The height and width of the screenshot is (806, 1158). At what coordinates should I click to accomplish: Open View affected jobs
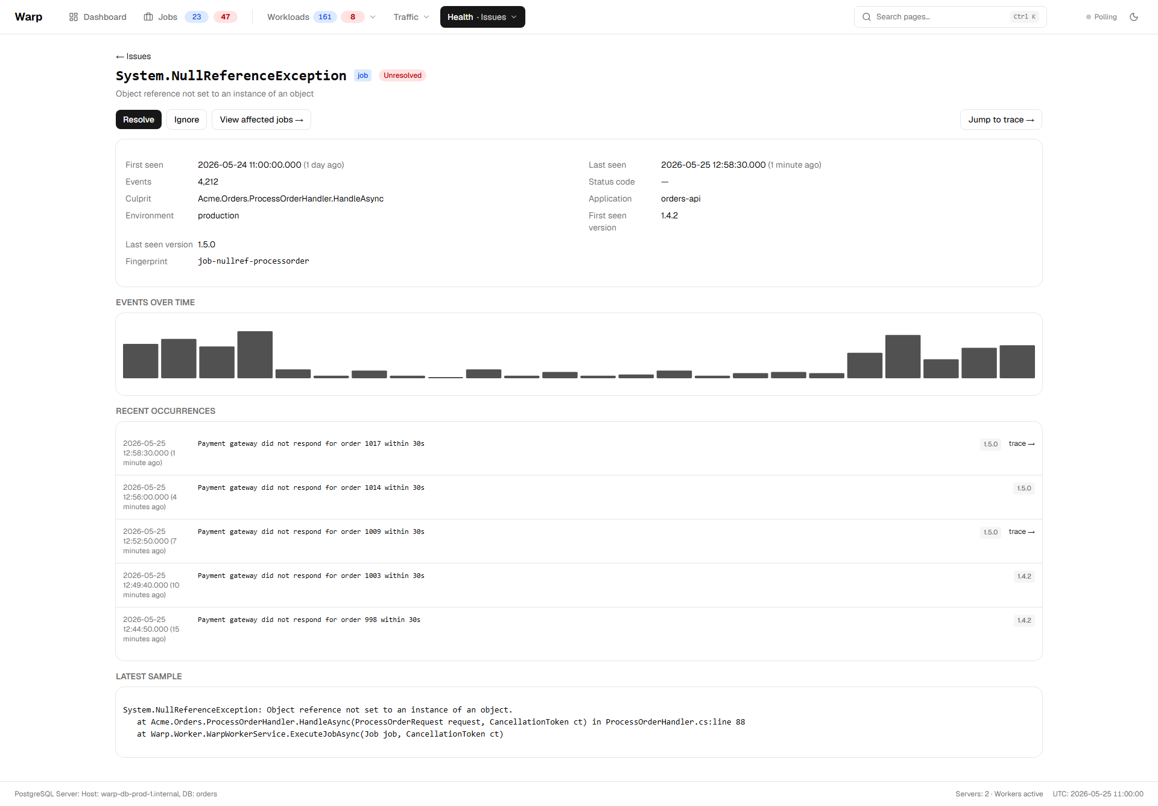tap(261, 119)
